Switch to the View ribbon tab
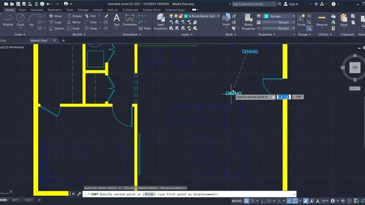Screen dimensions: 365x205 click(x=70, y=10)
